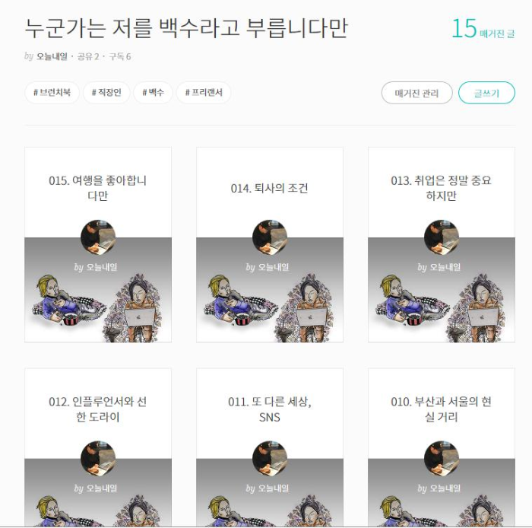Click author avatar on article 010 card
Image resolution: width=532 pixels, height=528 pixels.
(x=442, y=459)
